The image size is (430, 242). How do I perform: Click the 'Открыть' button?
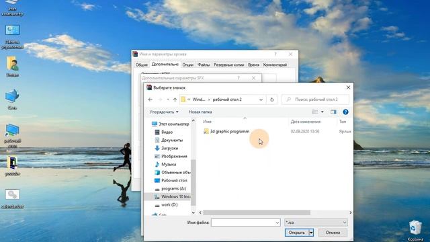297,233
